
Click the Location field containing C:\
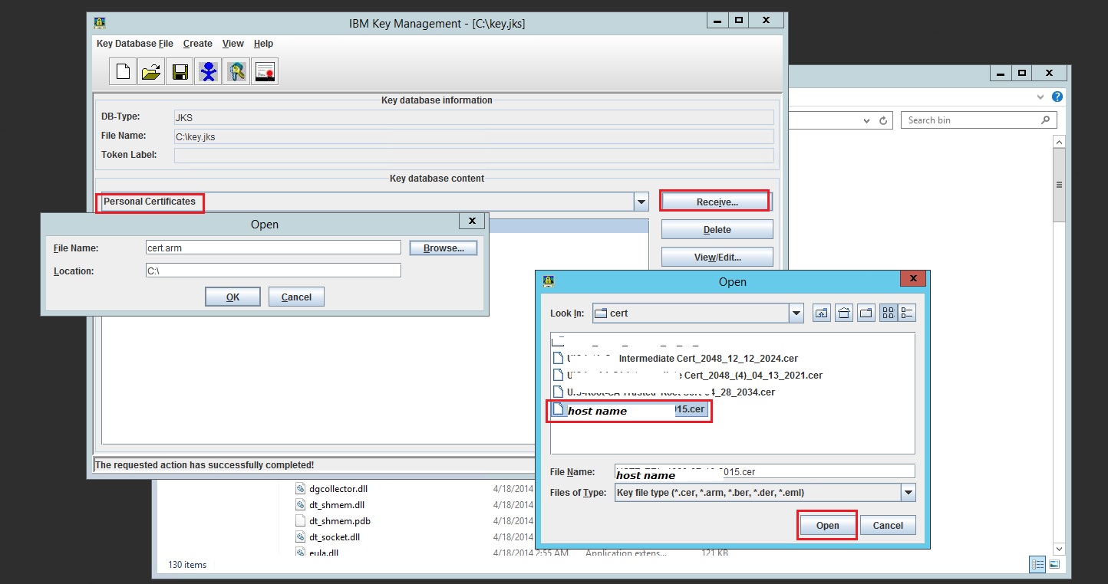[273, 271]
